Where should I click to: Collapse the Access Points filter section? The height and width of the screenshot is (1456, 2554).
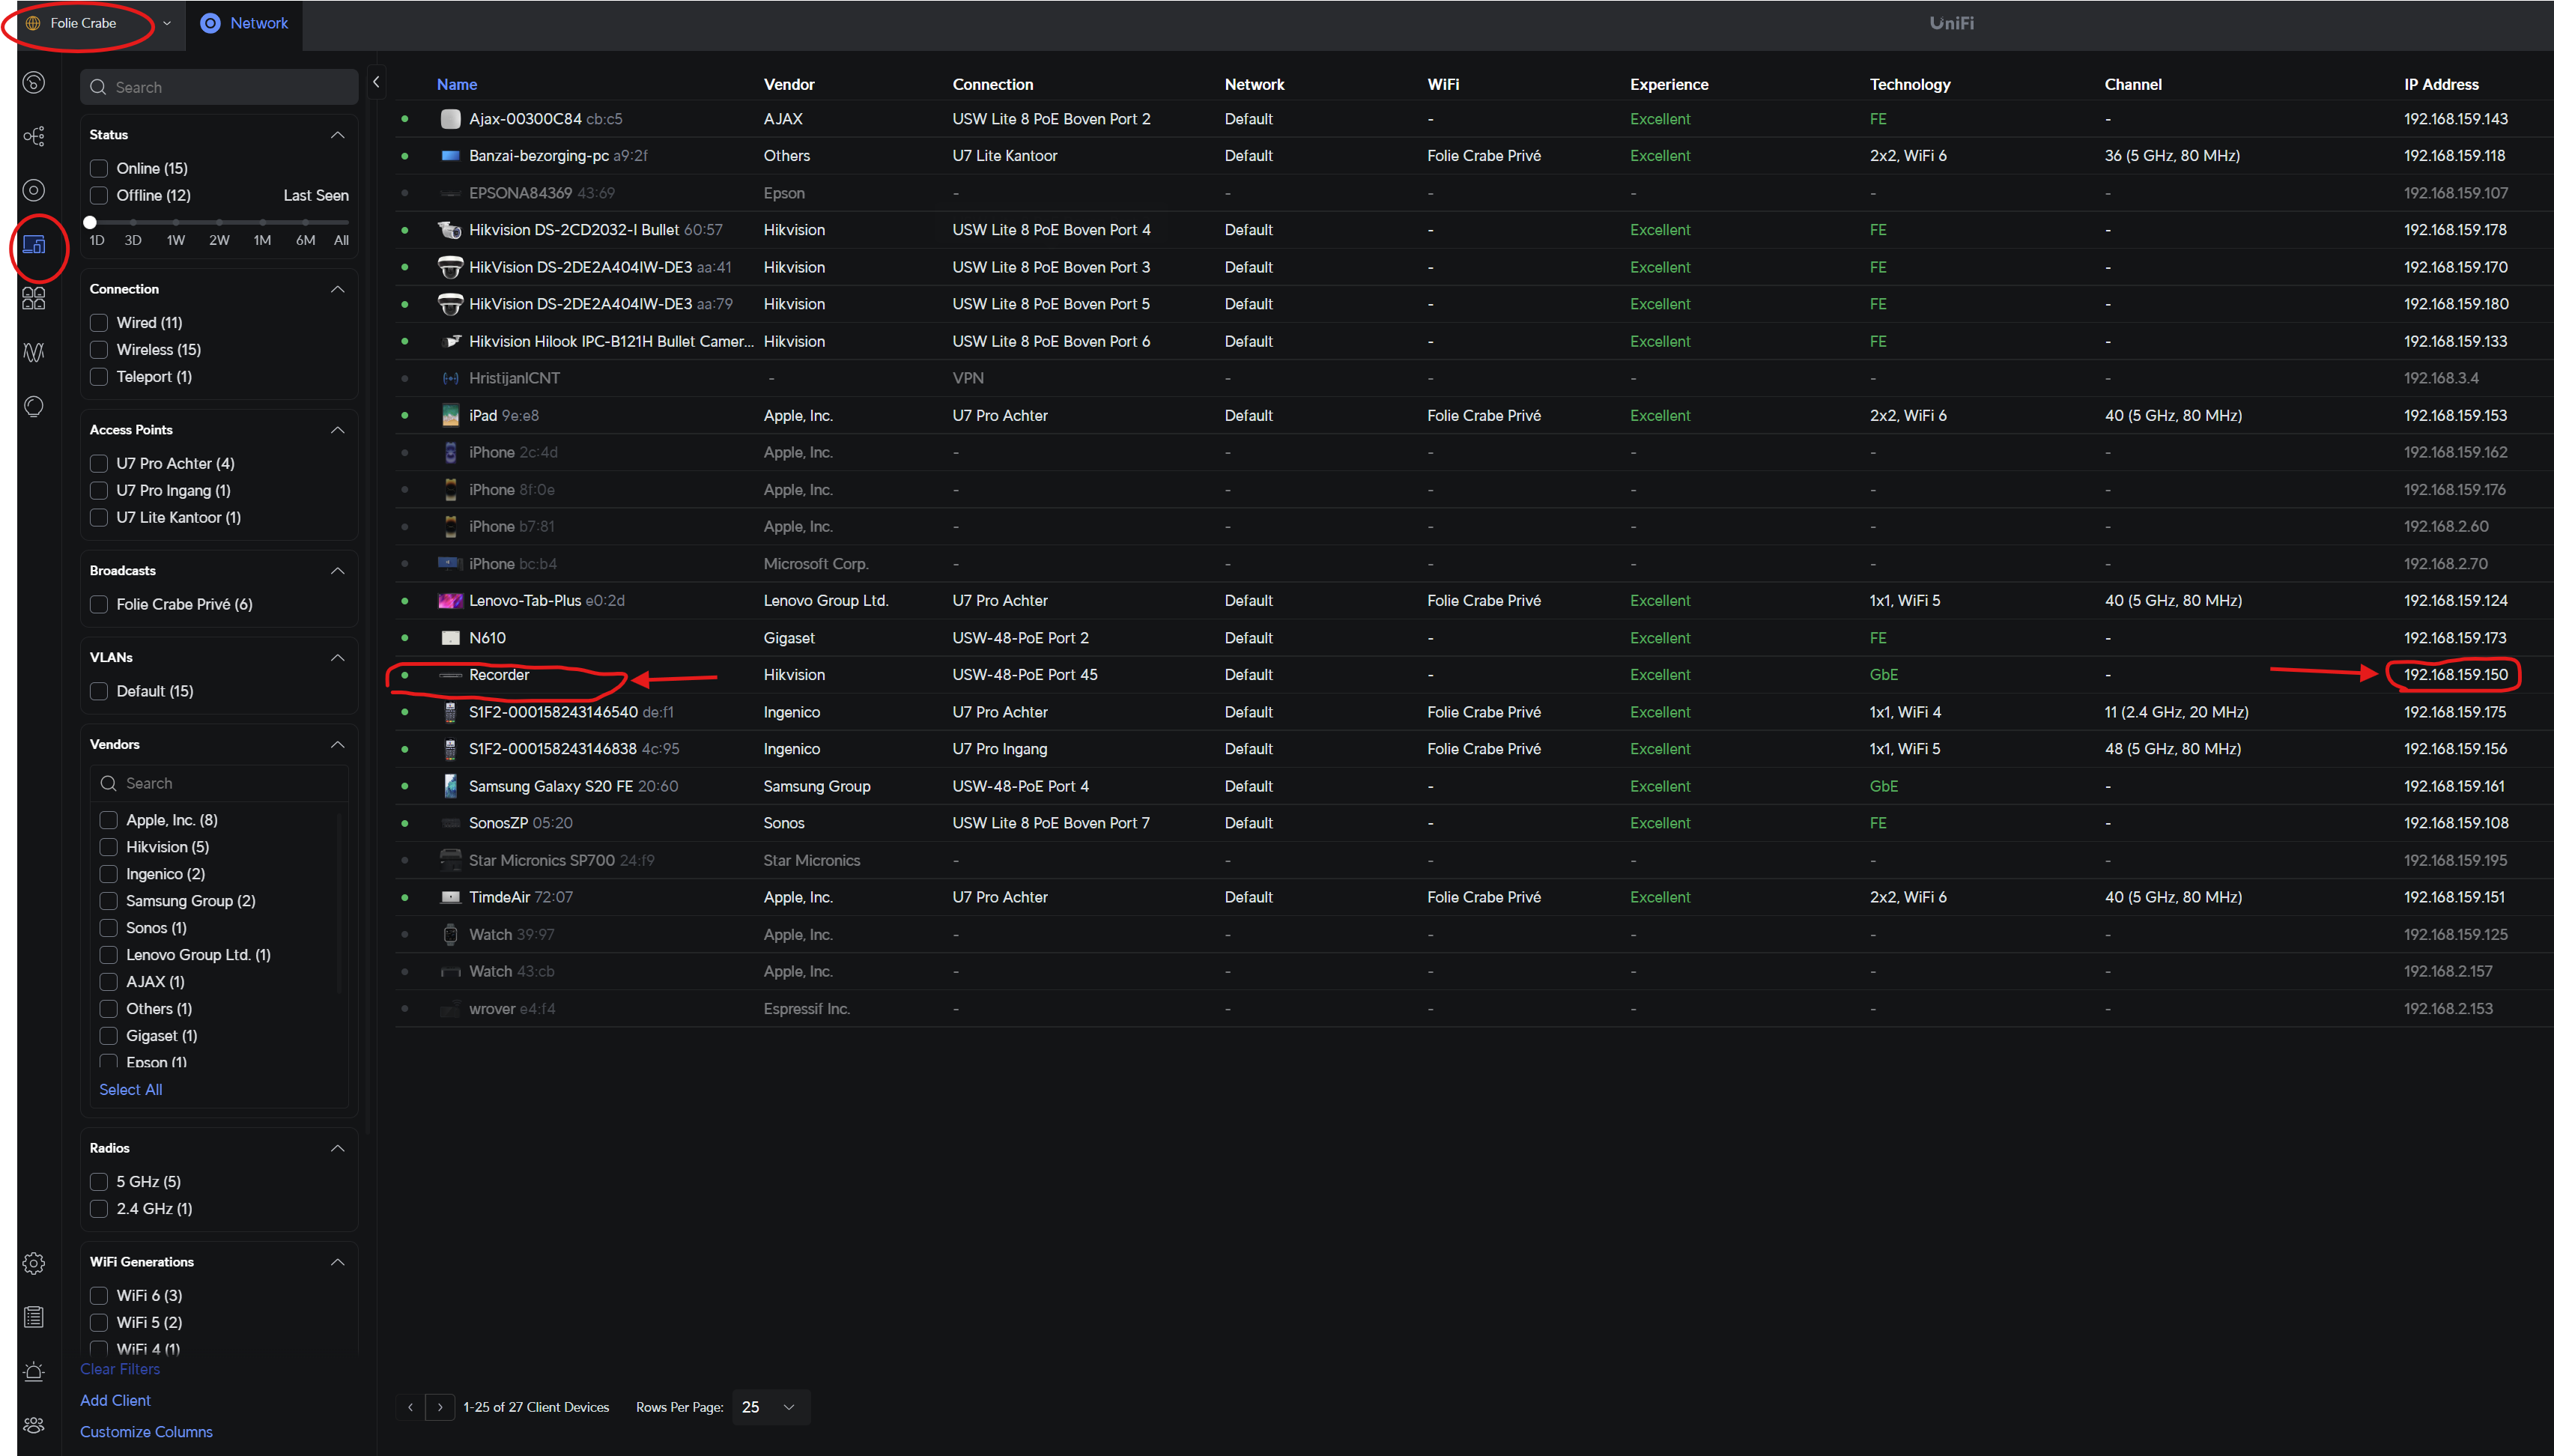(x=337, y=430)
